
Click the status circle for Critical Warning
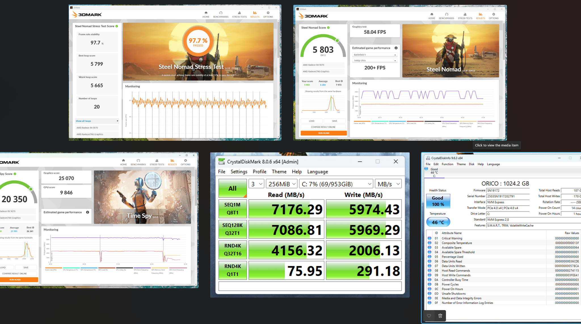430,238
